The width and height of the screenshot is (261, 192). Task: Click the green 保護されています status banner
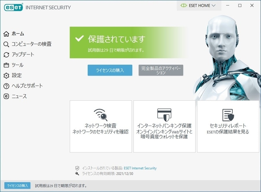pyautogui.click(x=129, y=43)
